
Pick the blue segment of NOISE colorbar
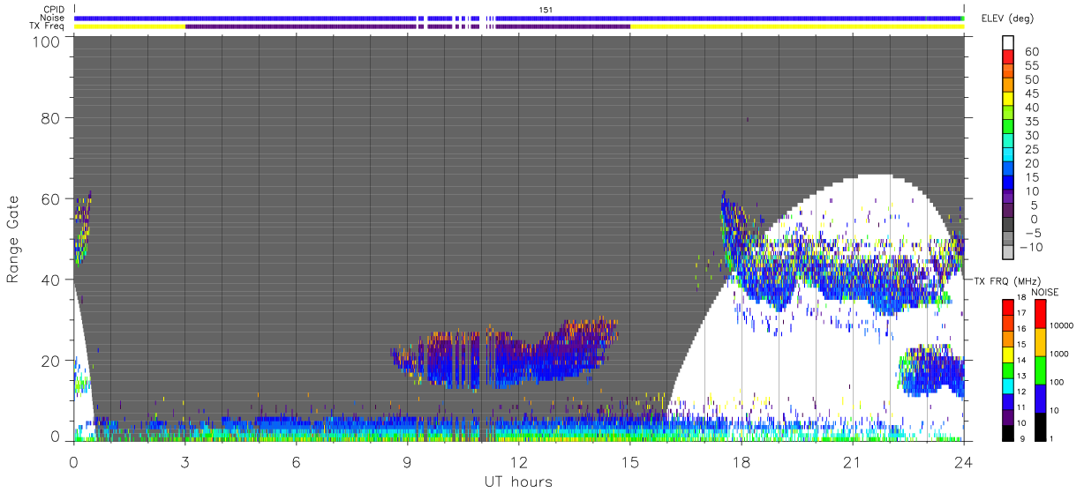tap(1039, 399)
